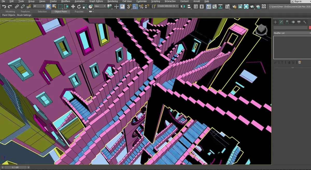The image size is (311, 170).
Task: Open the Modifiers menu
Action: click(66, 1)
